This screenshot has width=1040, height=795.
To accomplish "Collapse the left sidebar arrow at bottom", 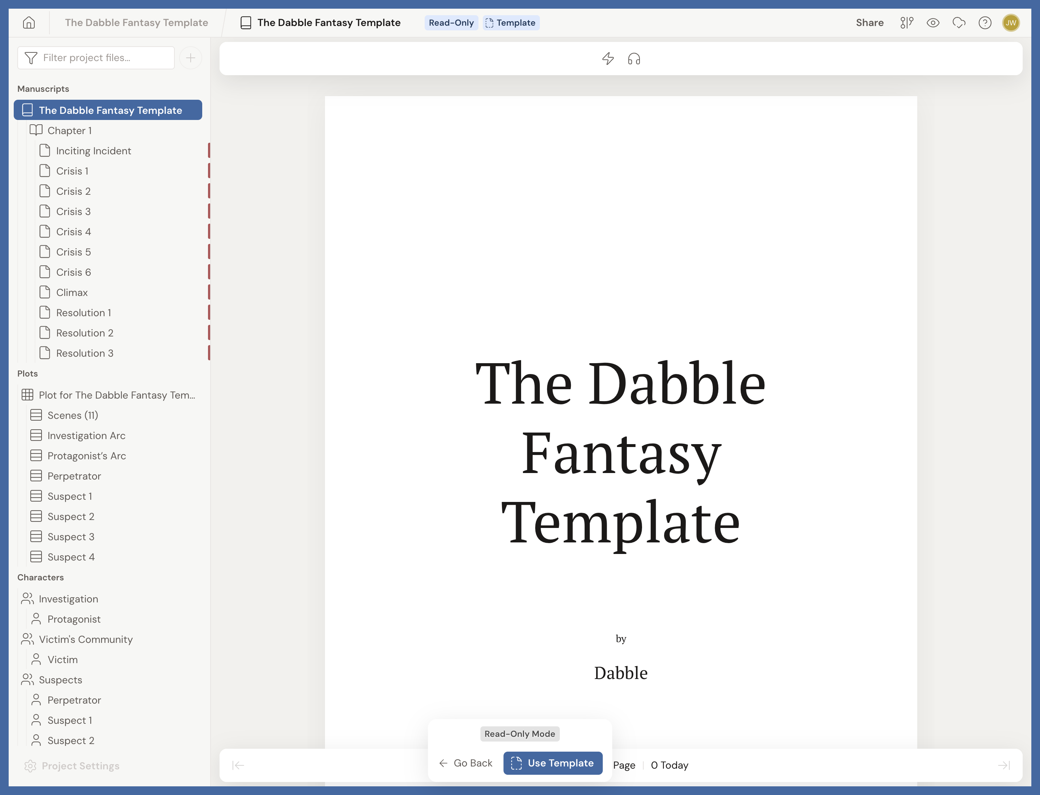I will click(x=238, y=765).
